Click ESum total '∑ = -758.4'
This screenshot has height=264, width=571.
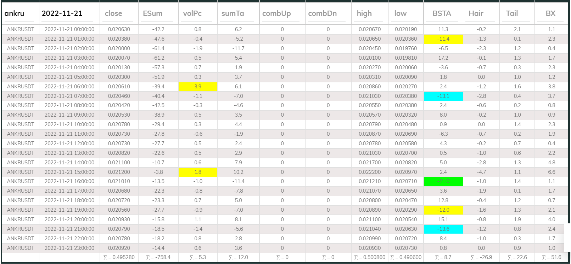158,257
